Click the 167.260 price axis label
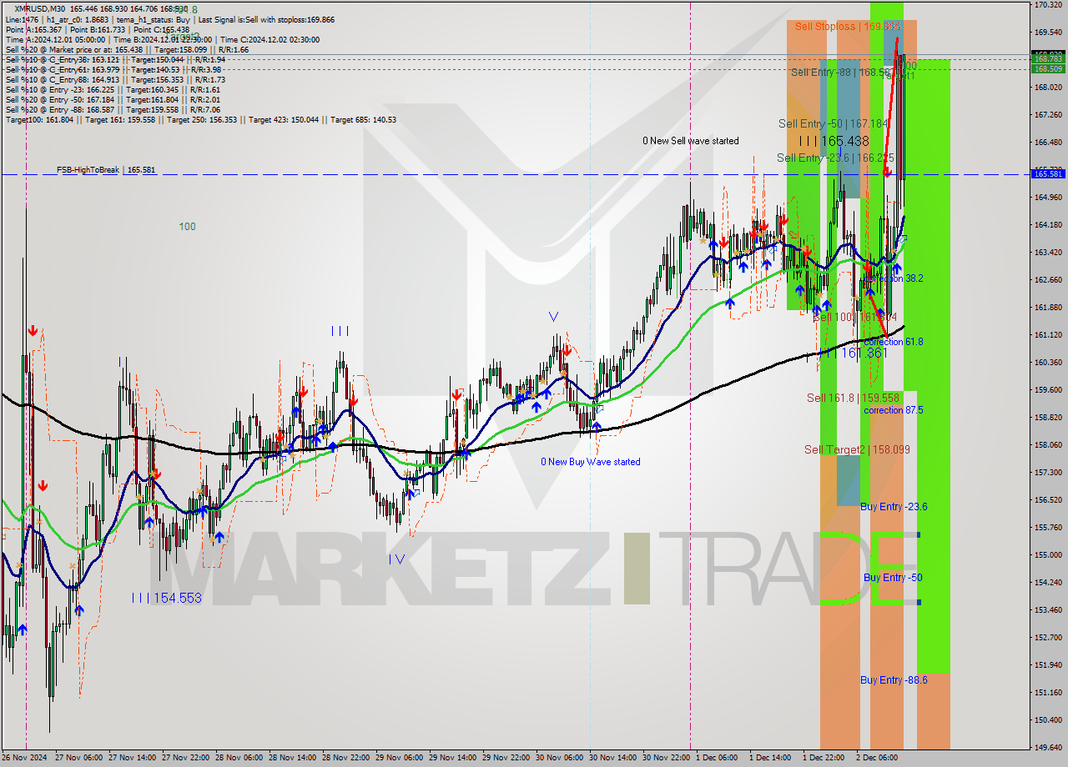Image resolution: width=1068 pixels, height=767 pixels. tap(1049, 115)
